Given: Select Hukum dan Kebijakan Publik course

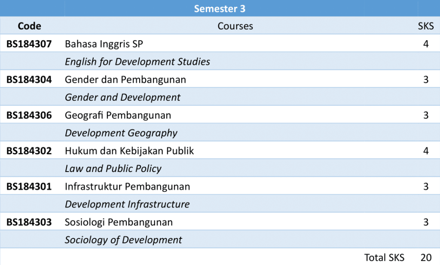Looking at the screenshot, I should point(129,151).
